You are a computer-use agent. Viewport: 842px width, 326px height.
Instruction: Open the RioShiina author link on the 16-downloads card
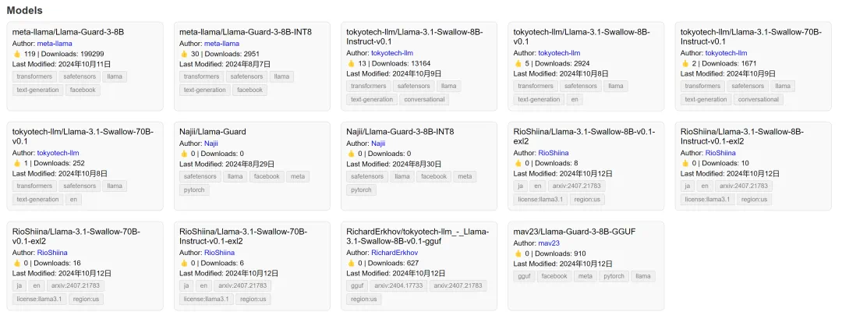point(52,253)
